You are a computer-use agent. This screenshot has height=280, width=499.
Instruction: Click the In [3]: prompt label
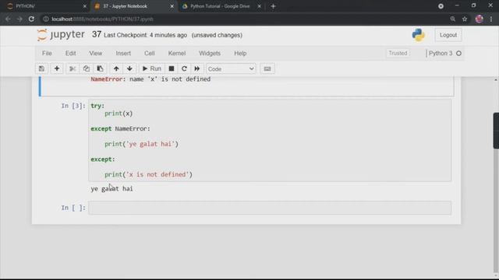(73, 106)
